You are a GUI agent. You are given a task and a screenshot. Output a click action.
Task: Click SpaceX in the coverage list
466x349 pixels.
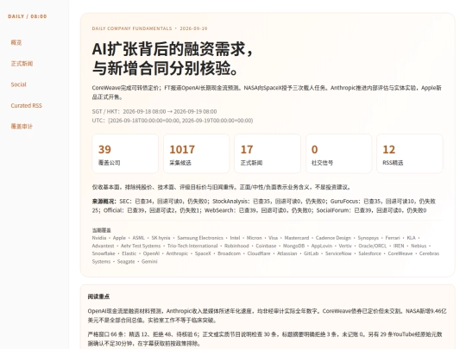[203, 253]
